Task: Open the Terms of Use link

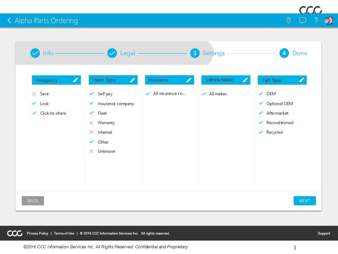Action: coord(64,234)
